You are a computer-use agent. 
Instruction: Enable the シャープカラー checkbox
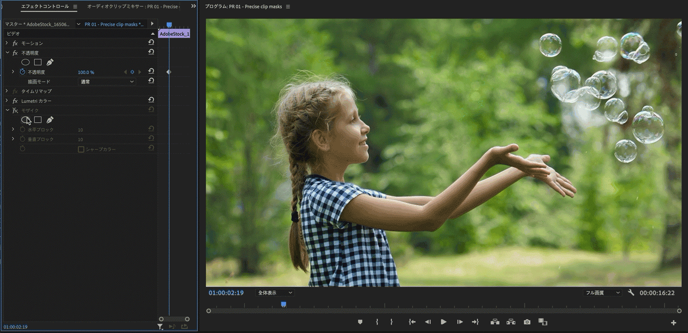[81, 149]
